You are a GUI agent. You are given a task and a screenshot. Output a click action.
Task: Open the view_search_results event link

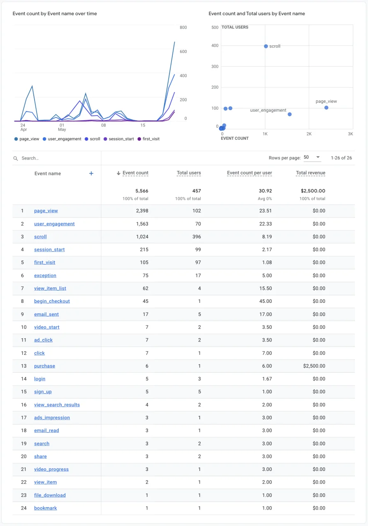[x=57, y=405]
